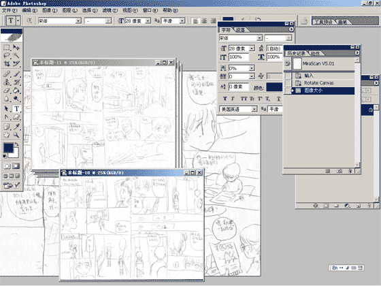Select the Dodge tool
Screen dimensions: 381x286
(16, 99)
